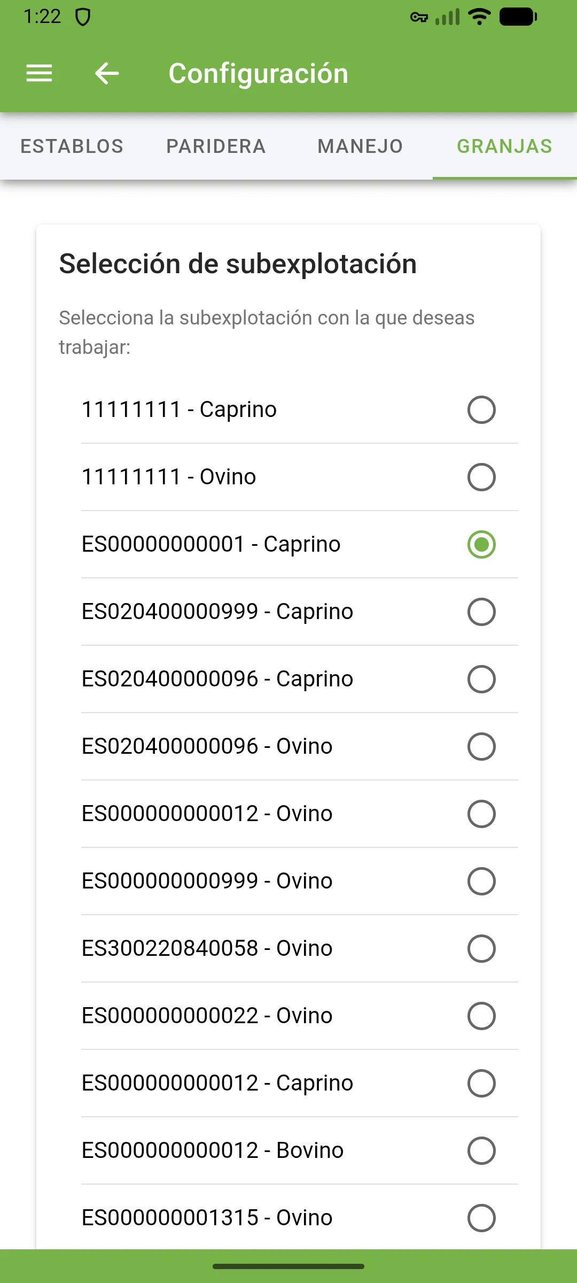Screen dimensions: 577x1283
Task: Tap the Configuración title text
Action: coord(258,73)
